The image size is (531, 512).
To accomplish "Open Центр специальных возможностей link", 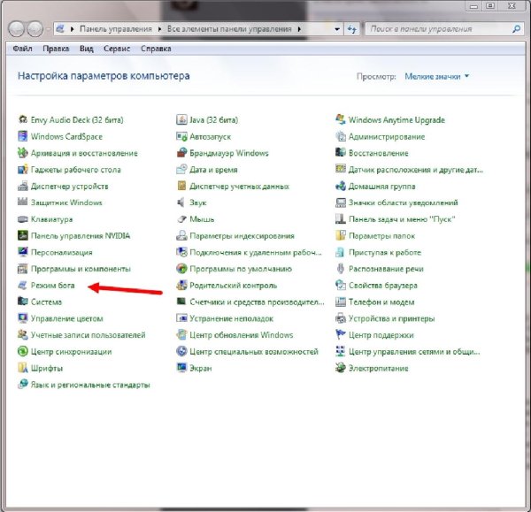I will pos(254,352).
